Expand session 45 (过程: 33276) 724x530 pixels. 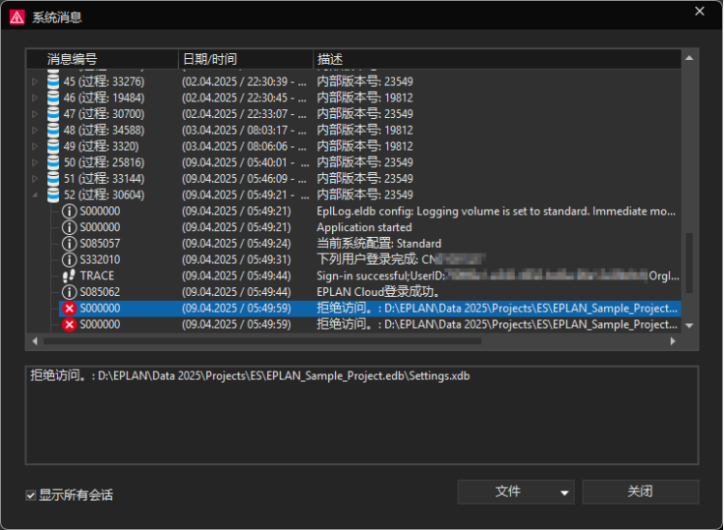35,81
